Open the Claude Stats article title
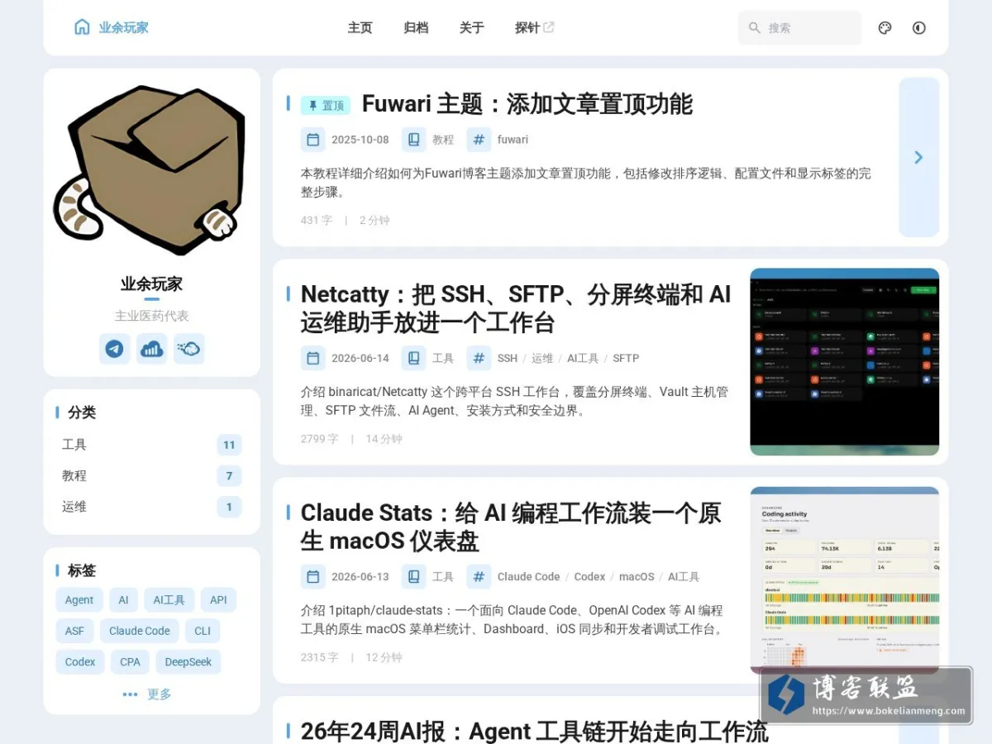 click(x=511, y=527)
